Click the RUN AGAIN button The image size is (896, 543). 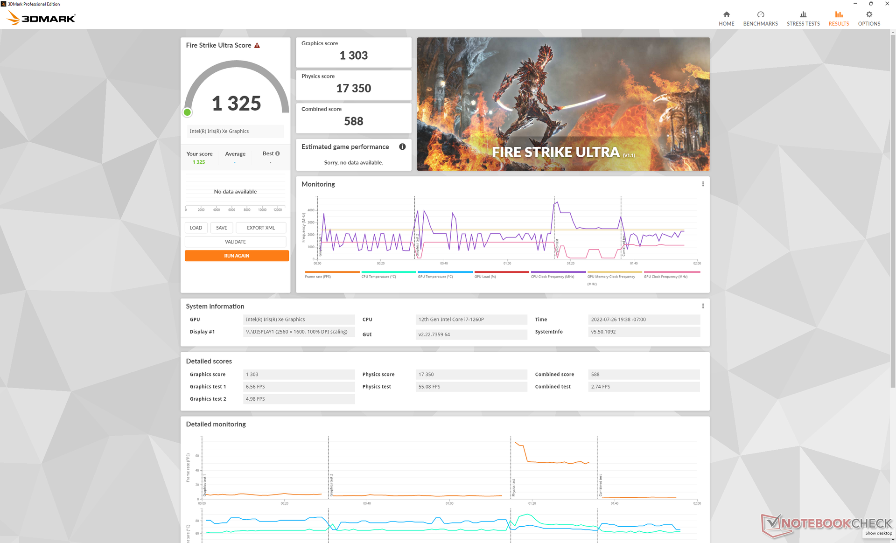click(237, 256)
